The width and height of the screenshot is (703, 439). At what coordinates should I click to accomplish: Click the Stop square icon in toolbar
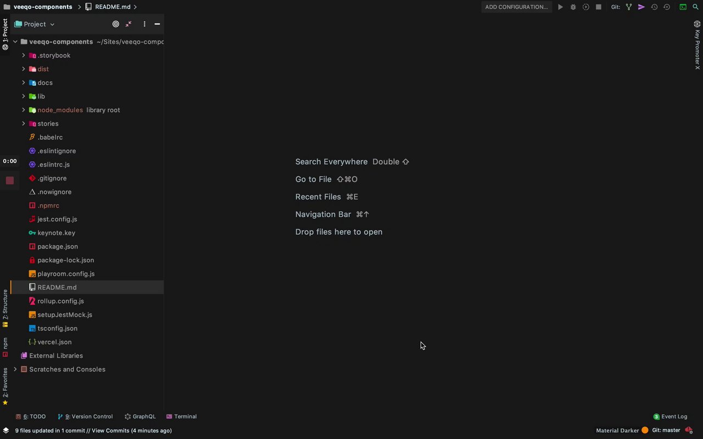point(599,7)
